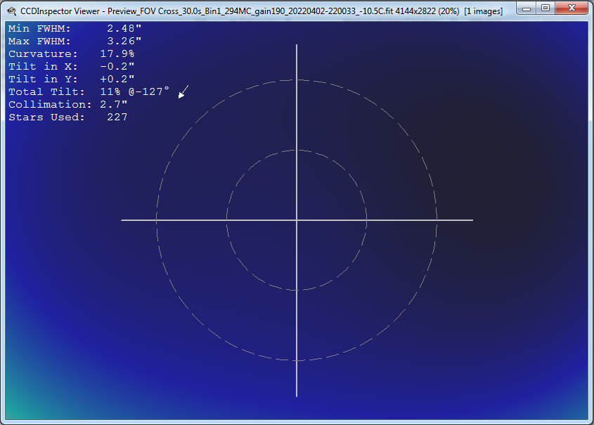This screenshot has width=594, height=425.
Task: Click the Tilt in Y value +0.2"
Action: point(117,79)
